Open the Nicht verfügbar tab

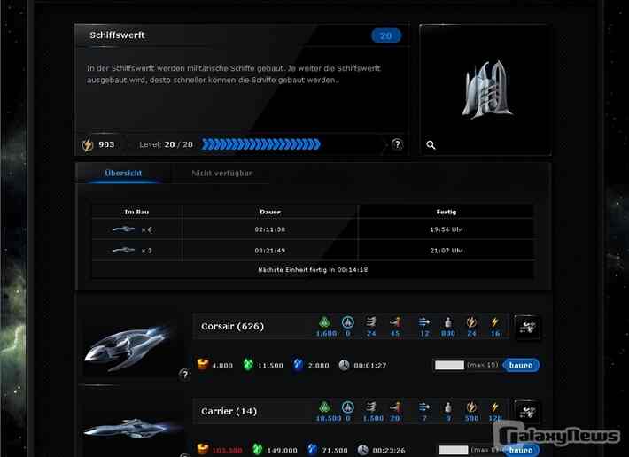tap(221, 174)
